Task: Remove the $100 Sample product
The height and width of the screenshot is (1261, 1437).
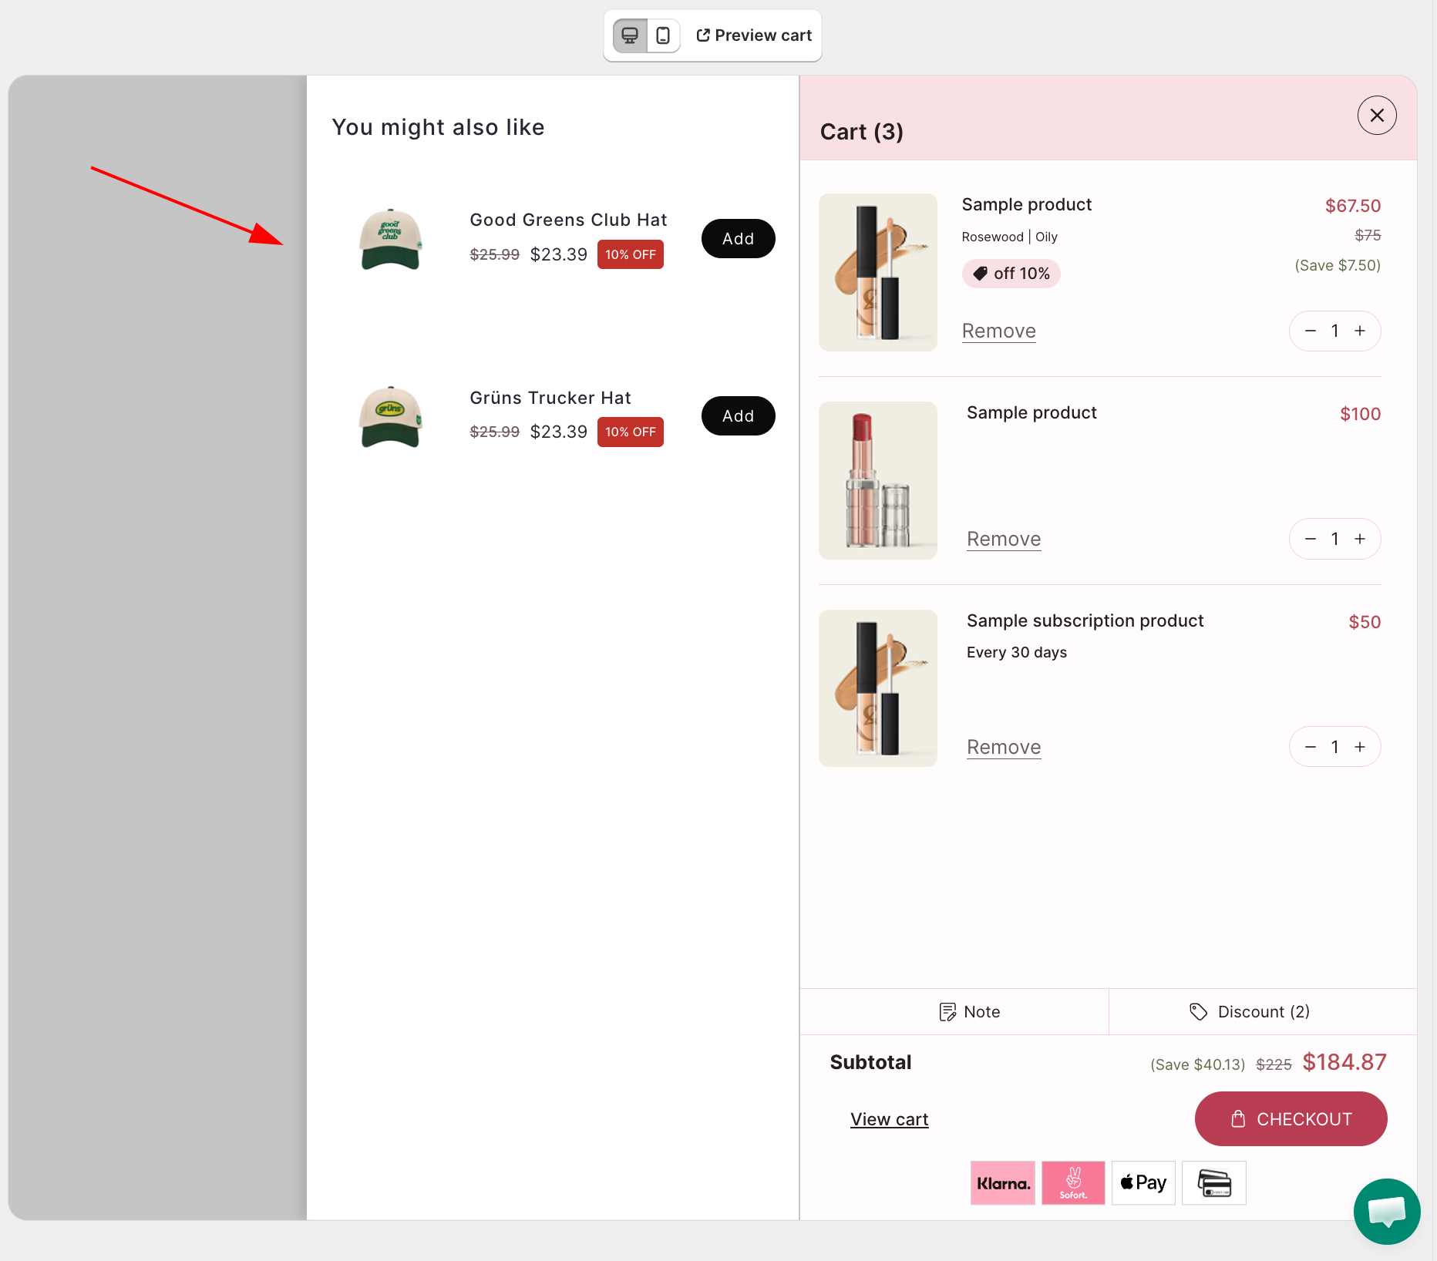Action: pyautogui.click(x=1004, y=540)
